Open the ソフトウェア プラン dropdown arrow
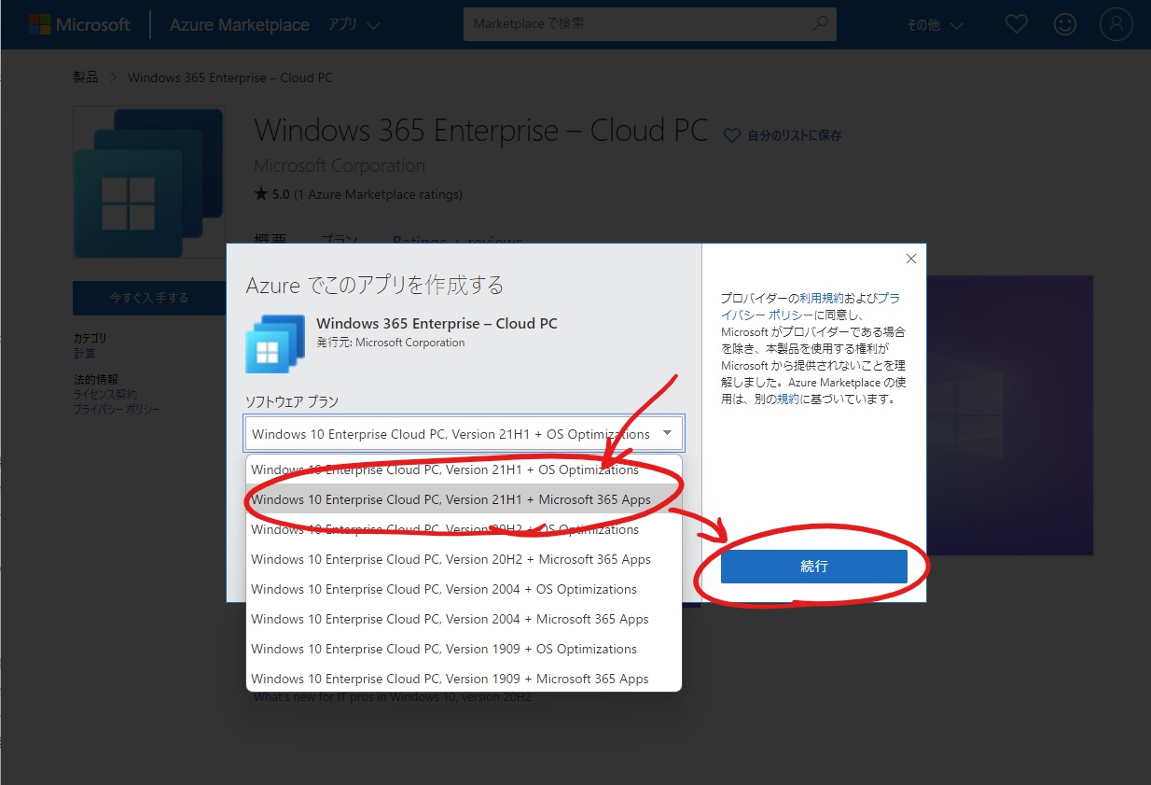The height and width of the screenshot is (785, 1151). pos(667,433)
